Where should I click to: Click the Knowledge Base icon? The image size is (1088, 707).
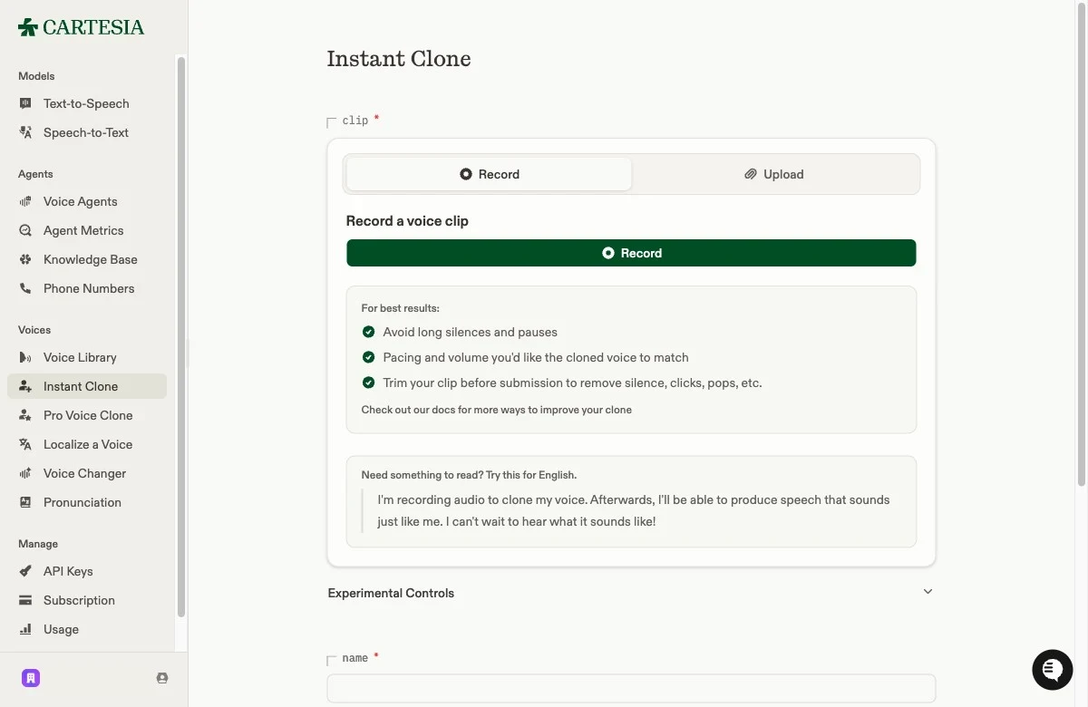click(25, 259)
